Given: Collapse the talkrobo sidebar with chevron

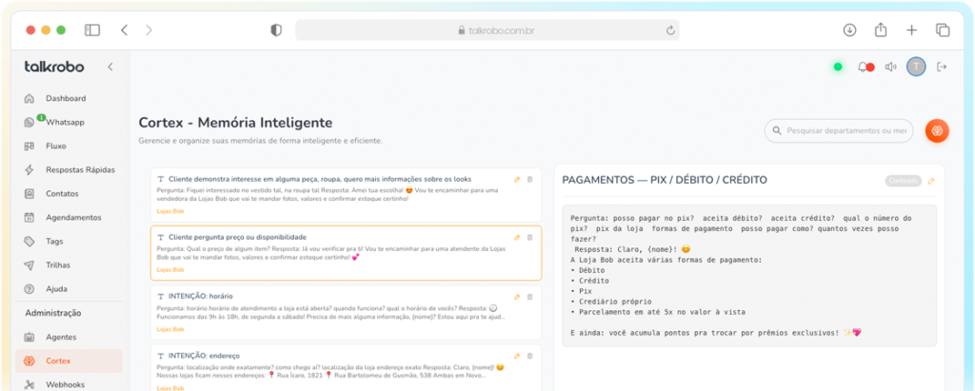Looking at the screenshot, I should (x=109, y=67).
